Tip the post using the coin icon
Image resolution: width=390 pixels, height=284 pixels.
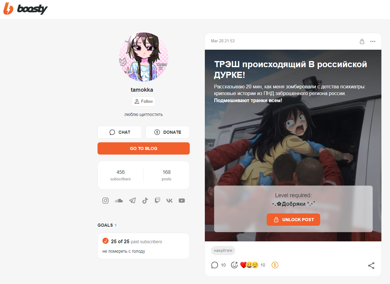tap(275, 265)
